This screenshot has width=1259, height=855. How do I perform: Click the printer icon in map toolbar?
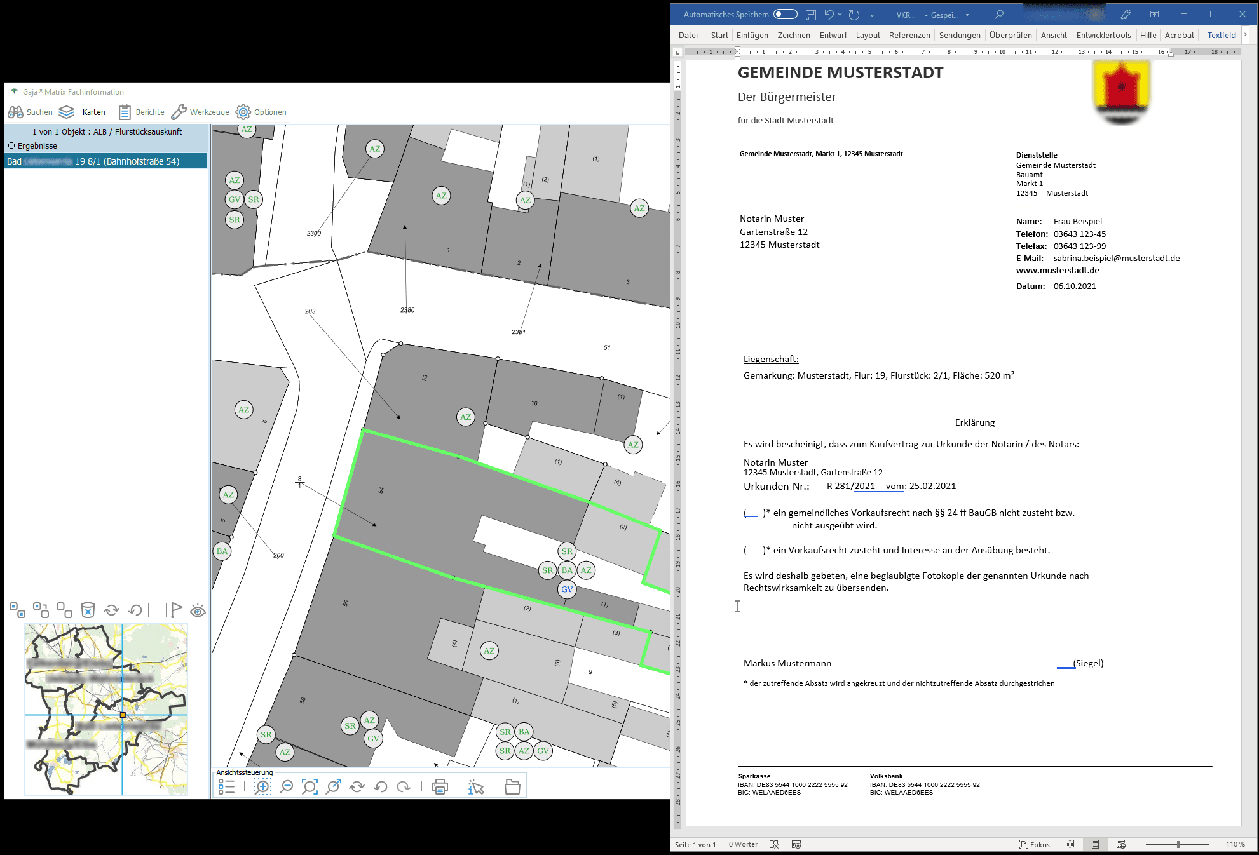click(440, 787)
